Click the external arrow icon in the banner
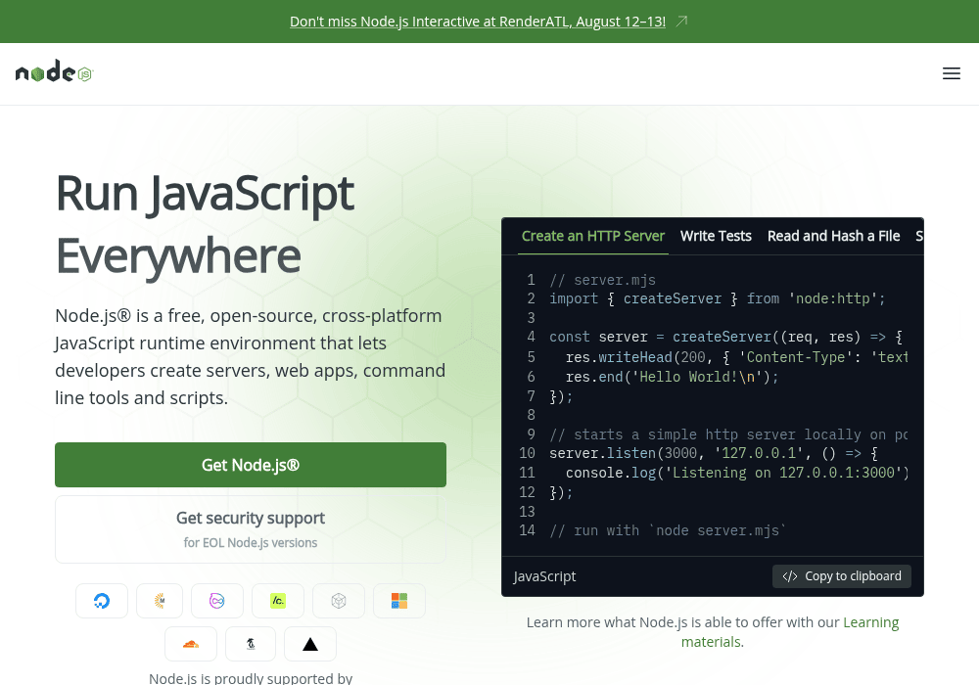 click(681, 22)
